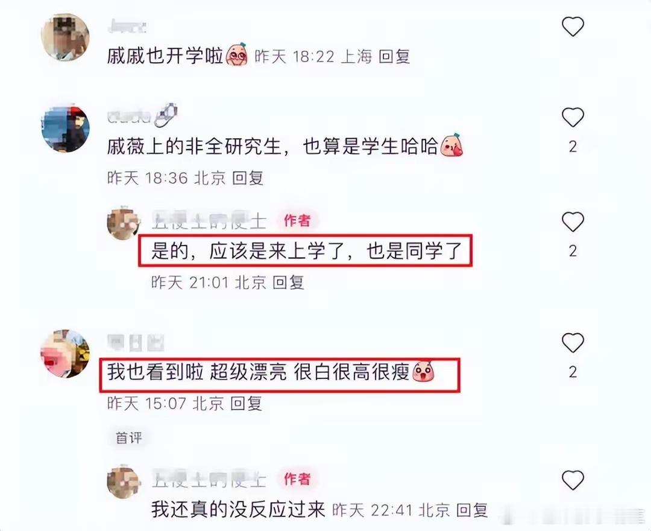
Task: Like author reply 我还真的没反应过来
Action: [573, 480]
